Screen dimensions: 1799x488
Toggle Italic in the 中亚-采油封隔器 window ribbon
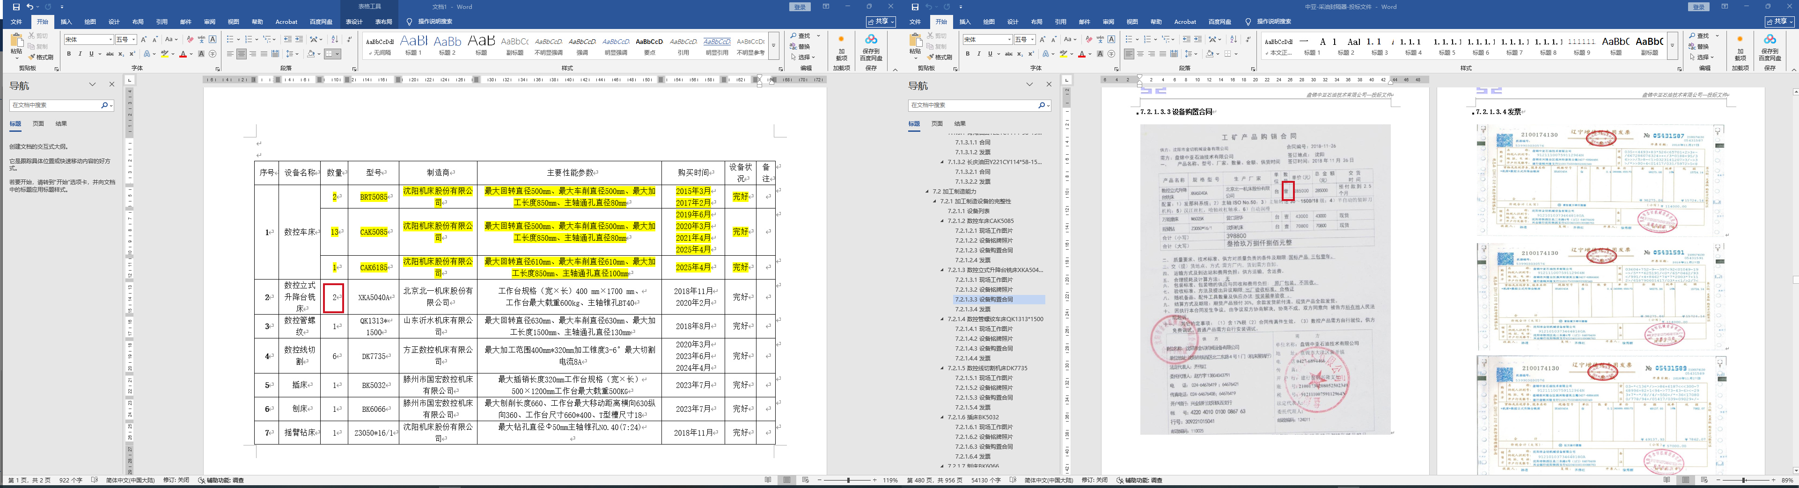click(978, 54)
